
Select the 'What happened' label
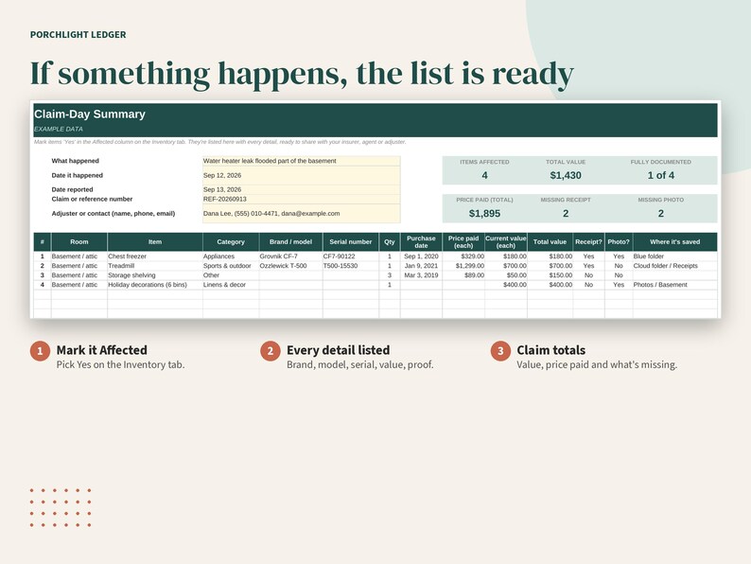[x=76, y=161]
